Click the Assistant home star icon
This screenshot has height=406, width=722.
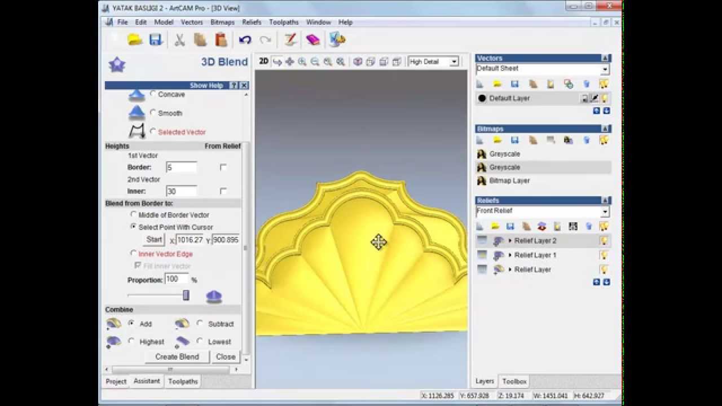coord(117,65)
